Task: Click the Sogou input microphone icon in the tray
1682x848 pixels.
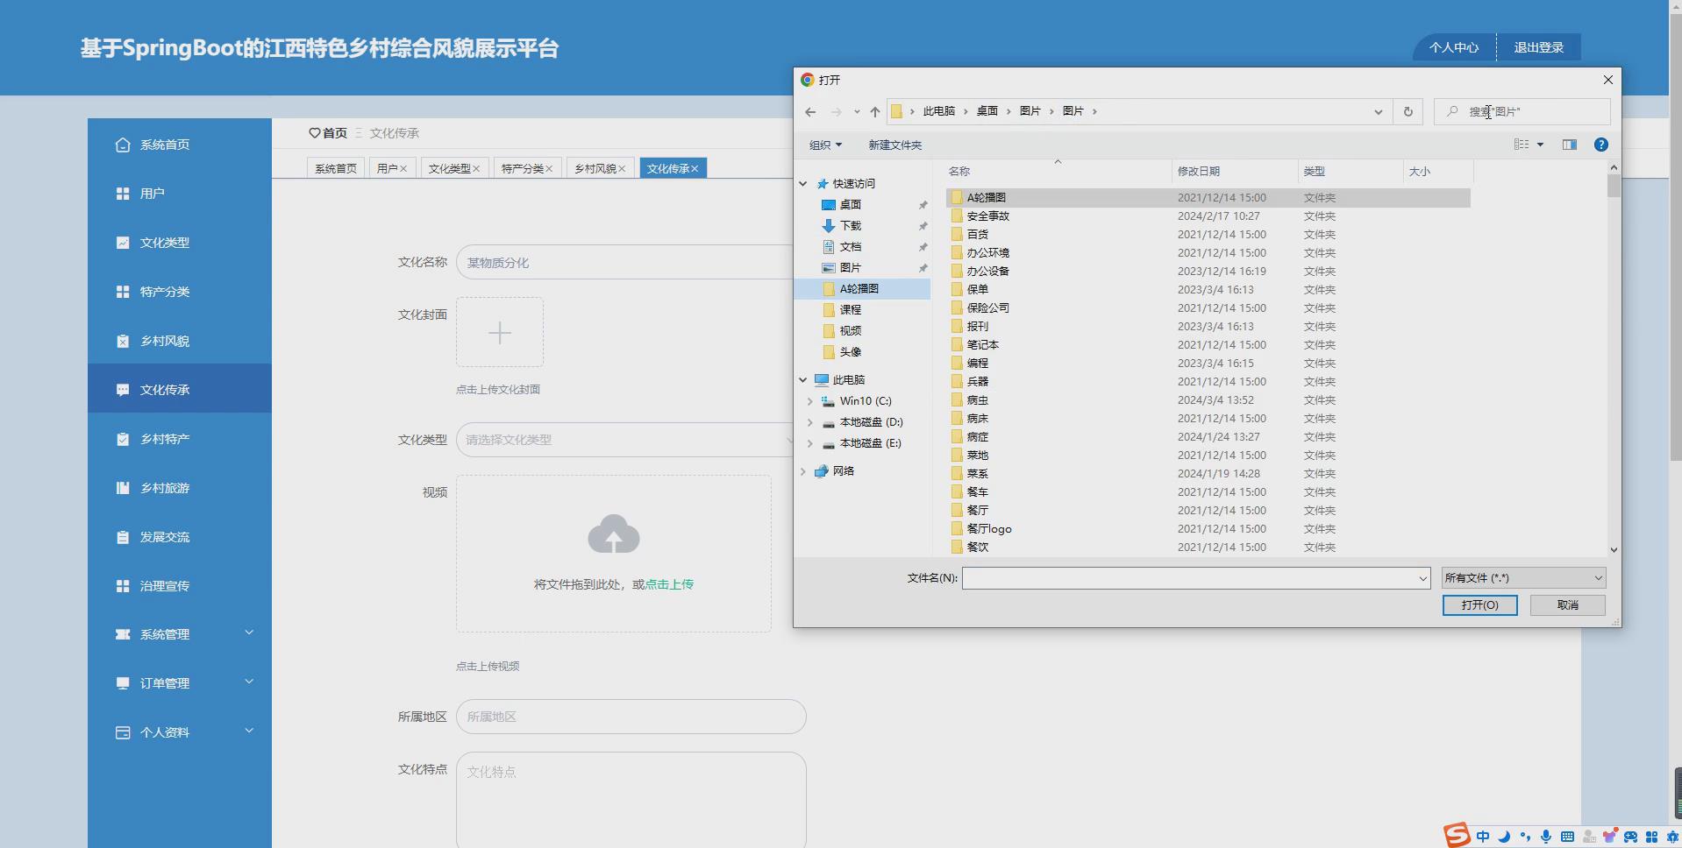Action: click(1546, 837)
